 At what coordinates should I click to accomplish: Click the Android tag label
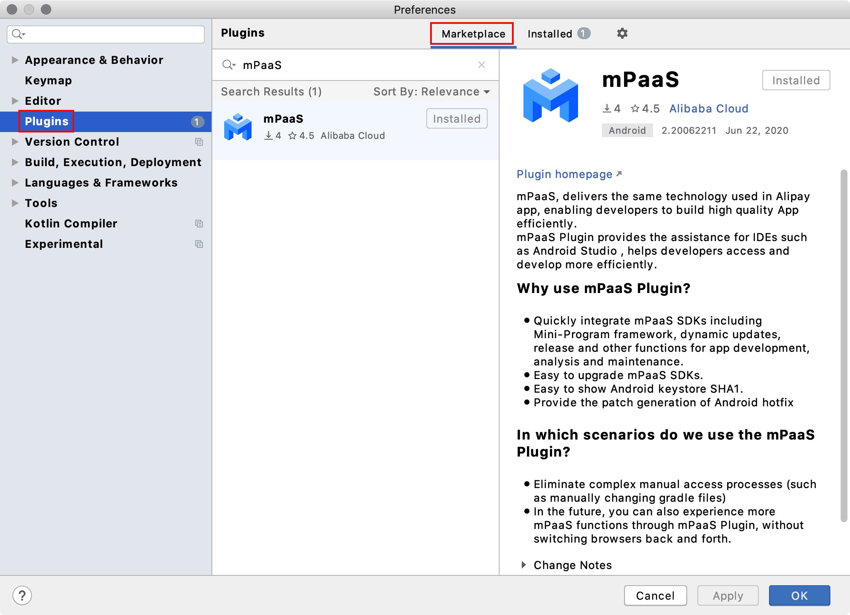[627, 130]
